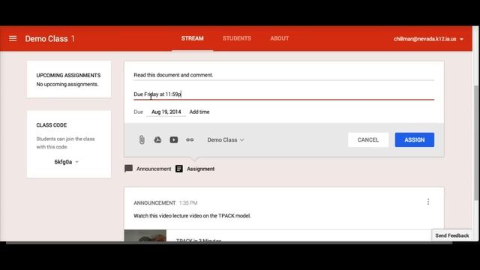Select the Announcement speech bubble icon
This screenshot has height=270, width=480.
pos(128,169)
